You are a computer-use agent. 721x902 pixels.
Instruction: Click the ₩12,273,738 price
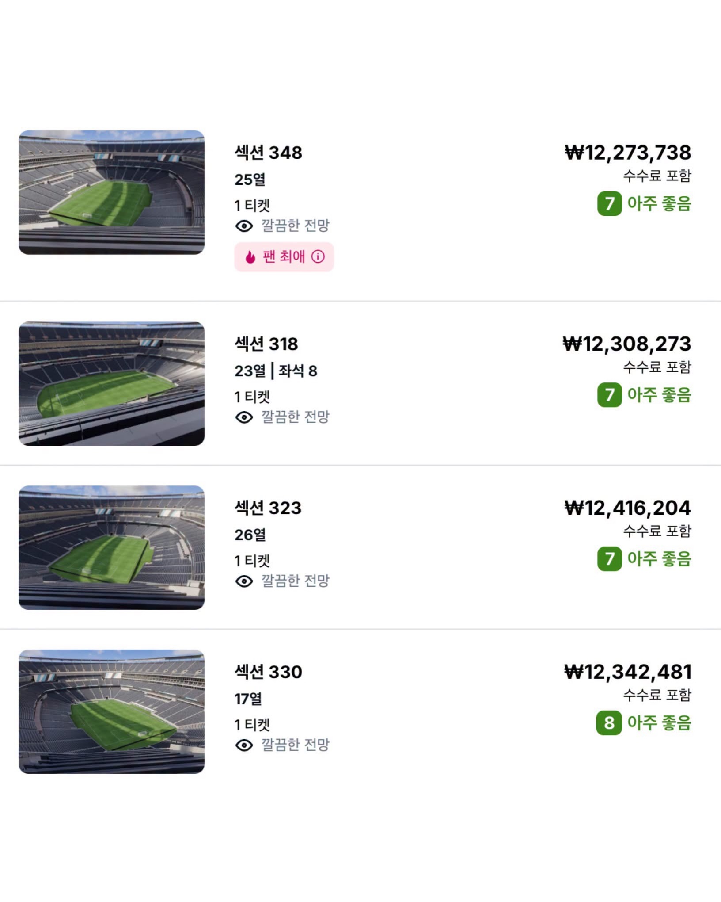pos(628,153)
